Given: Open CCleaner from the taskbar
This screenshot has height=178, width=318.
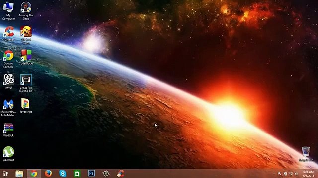Looking at the screenshot, I should coord(120,174).
